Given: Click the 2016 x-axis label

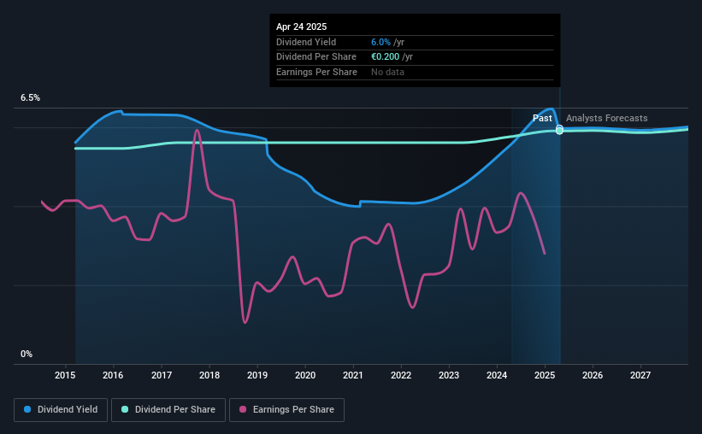Looking at the screenshot, I should [113, 375].
